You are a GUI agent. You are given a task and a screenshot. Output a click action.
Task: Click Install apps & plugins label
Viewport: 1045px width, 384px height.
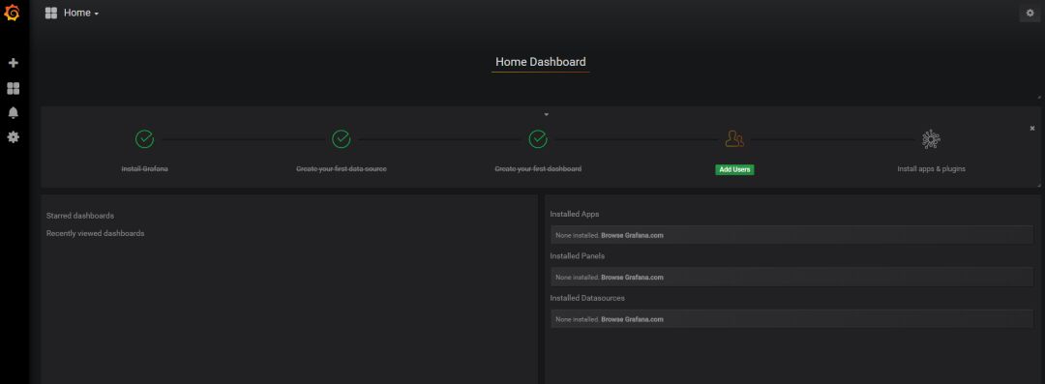click(931, 169)
